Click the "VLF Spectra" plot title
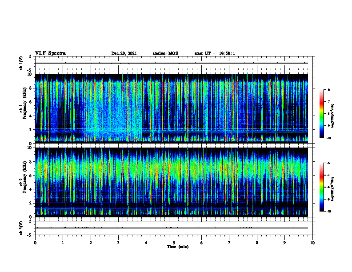 (50, 53)
